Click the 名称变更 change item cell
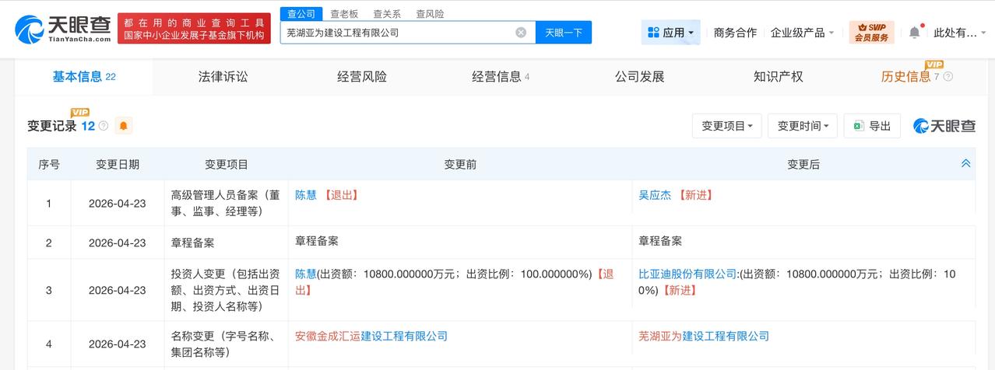The width and height of the screenshot is (995, 370). coord(226,344)
